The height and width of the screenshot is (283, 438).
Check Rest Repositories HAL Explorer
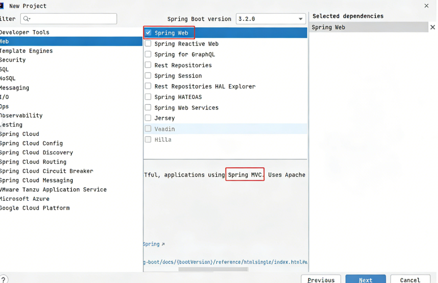pyautogui.click(x=148, y=86)
